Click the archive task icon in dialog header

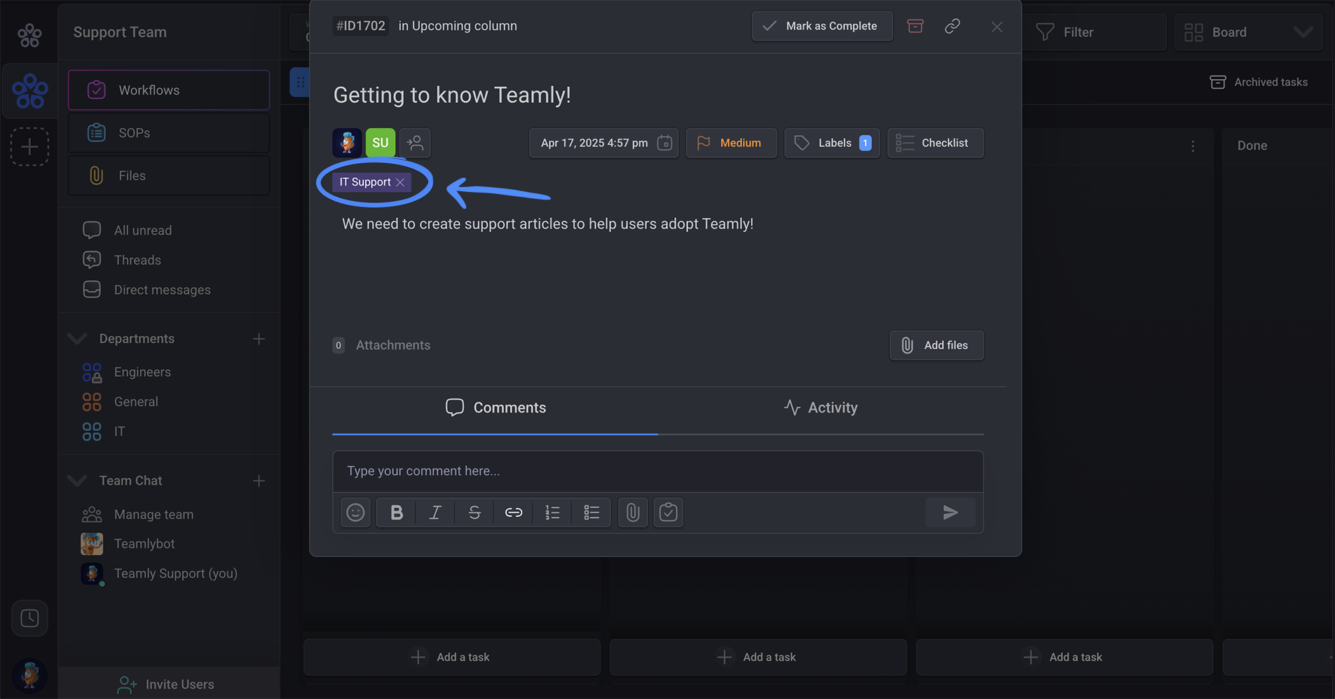coord(915,26)
